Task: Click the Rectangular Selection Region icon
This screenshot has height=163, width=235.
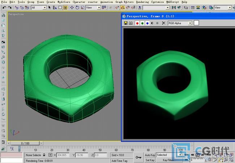Action: pyautogui.click(x=60, y=8)
